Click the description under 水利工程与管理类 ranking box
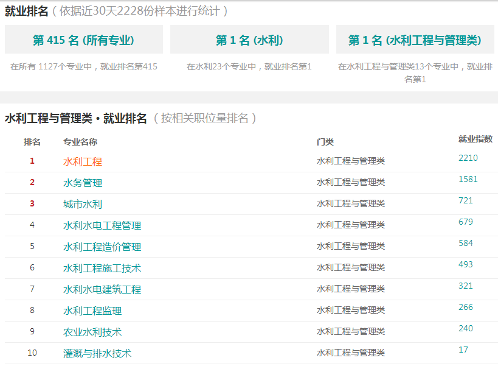 [x=415, y=73]
